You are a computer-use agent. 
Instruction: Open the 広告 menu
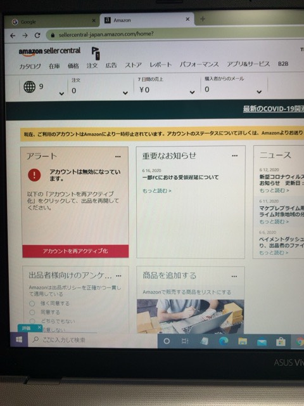[x=111, y=65]
